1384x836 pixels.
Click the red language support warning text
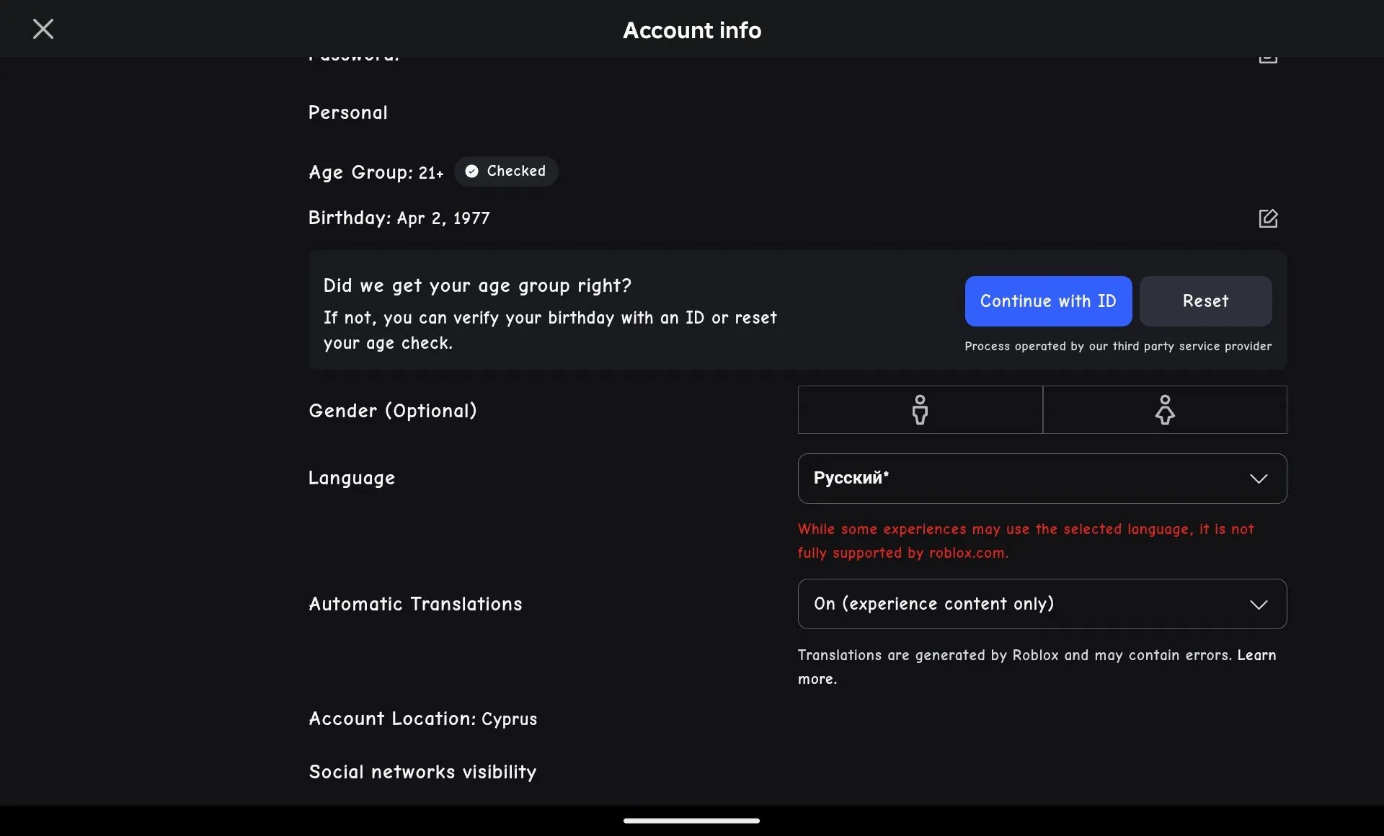(1026, 541)
